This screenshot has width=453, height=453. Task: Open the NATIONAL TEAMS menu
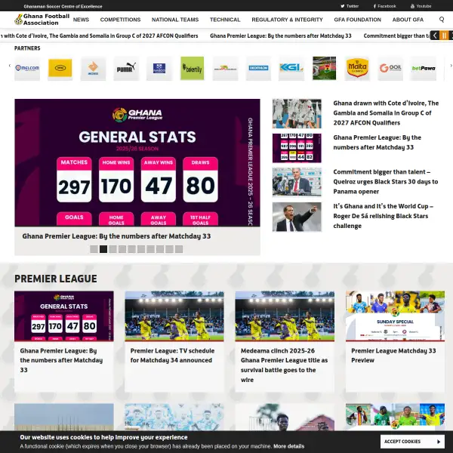click(x=175, y=20)
